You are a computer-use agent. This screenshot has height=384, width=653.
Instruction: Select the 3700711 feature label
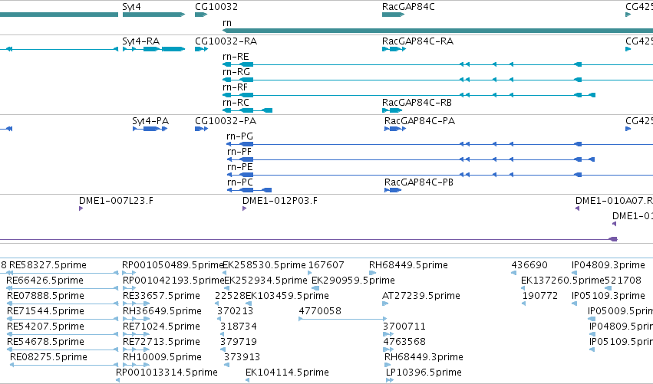pos(404,327)
